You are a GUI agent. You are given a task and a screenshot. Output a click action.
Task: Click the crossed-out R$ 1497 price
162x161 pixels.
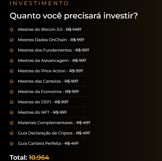pos(74,30)
